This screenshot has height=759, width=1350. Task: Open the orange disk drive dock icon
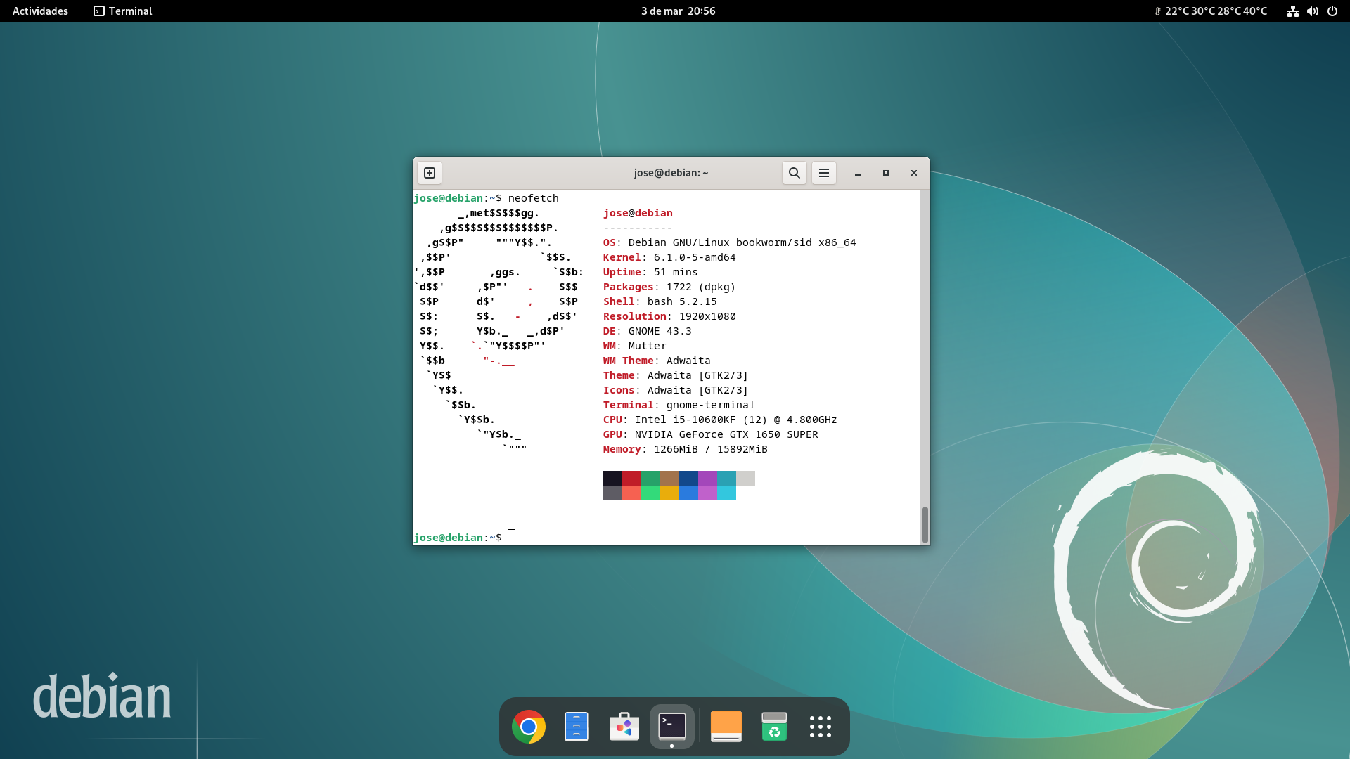(x=726, y=727)
